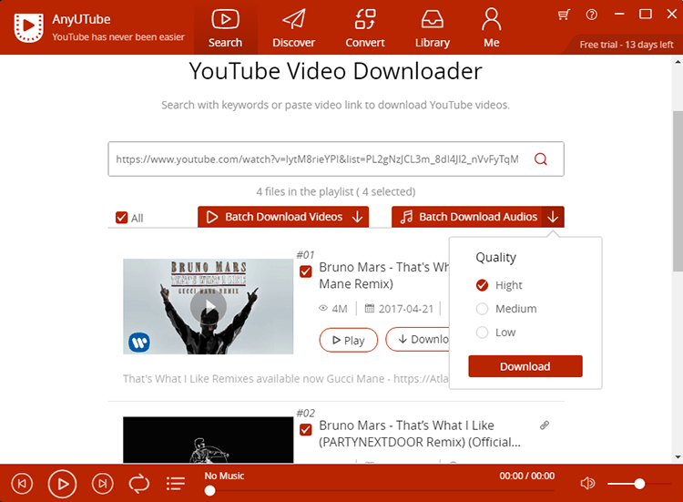This screenshot has width=683, height=502.
Task: Toggle the repeat loop icon
Action: pyautogui.click(x=139, y=484)
